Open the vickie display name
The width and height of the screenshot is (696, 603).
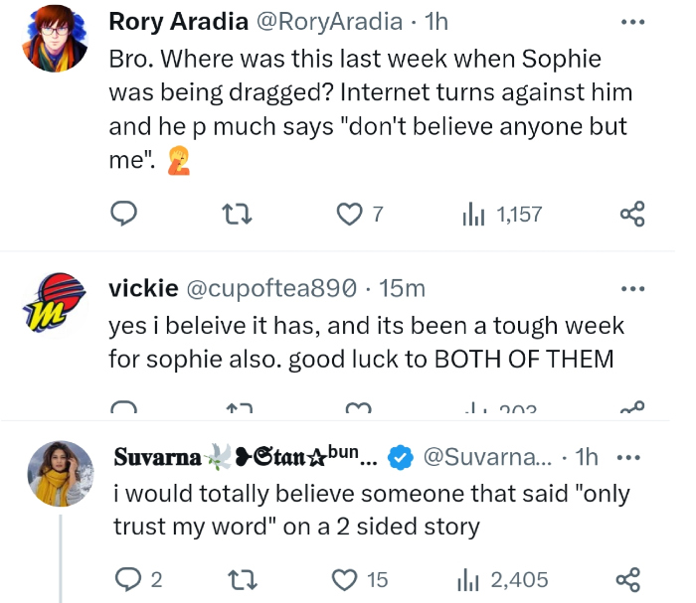pyautogui.click(x=143, y=288)
